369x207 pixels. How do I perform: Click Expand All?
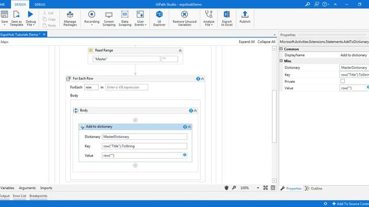point(247,42)
